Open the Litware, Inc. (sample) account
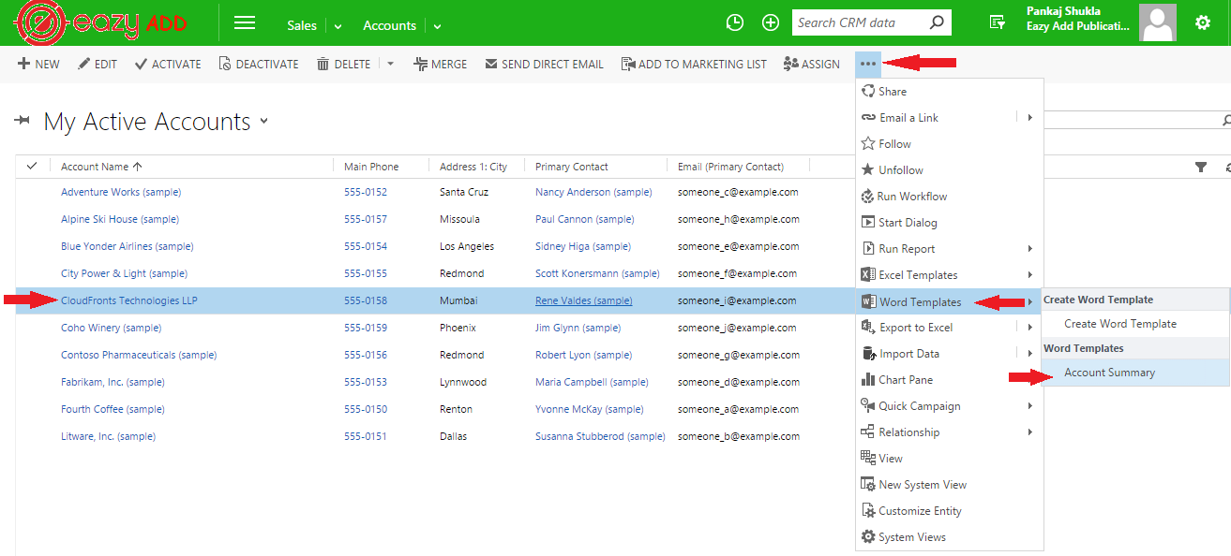Image resolution: width=1231 pixels, height=556 pixels. 108,436
